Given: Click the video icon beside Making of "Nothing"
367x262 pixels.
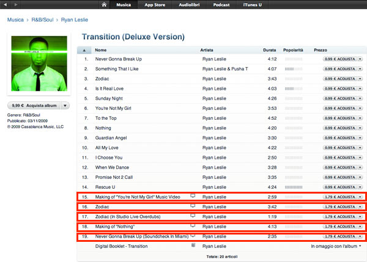Looking at the screenshot, I should 193,226.
